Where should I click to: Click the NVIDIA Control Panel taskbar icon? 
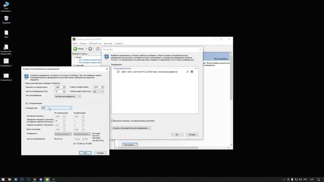54,179
